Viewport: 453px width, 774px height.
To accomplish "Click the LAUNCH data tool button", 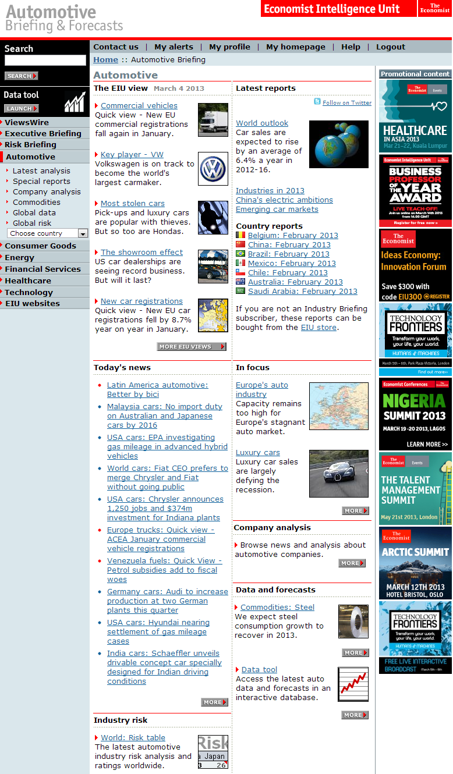I will 21,108.
